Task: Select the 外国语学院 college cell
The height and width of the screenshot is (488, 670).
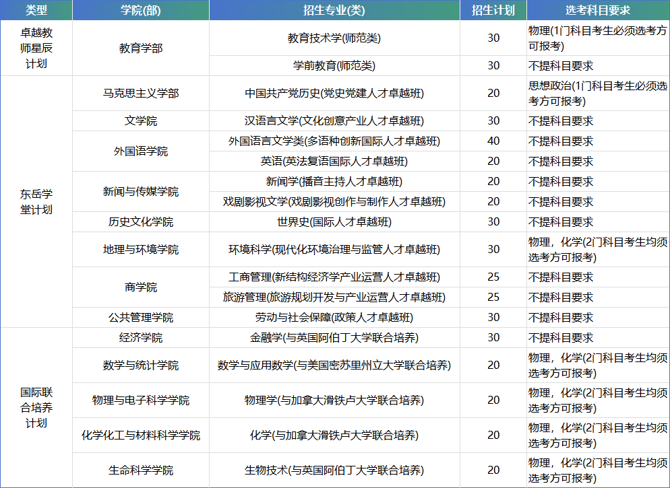Action: click(141, 151)
